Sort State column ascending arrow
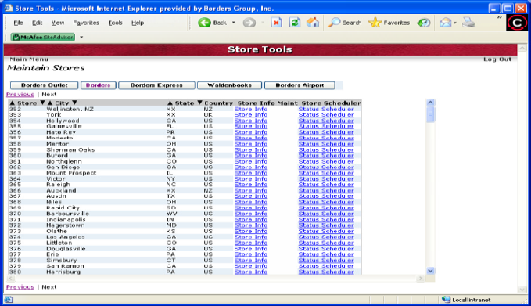This screenshot has width=531, height=306. tap(170, 103)
